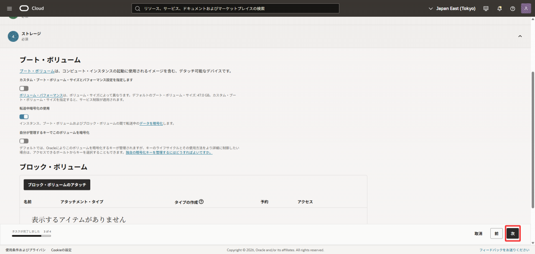Open the Cloud Shell developer tools icon

click(486, 8)
